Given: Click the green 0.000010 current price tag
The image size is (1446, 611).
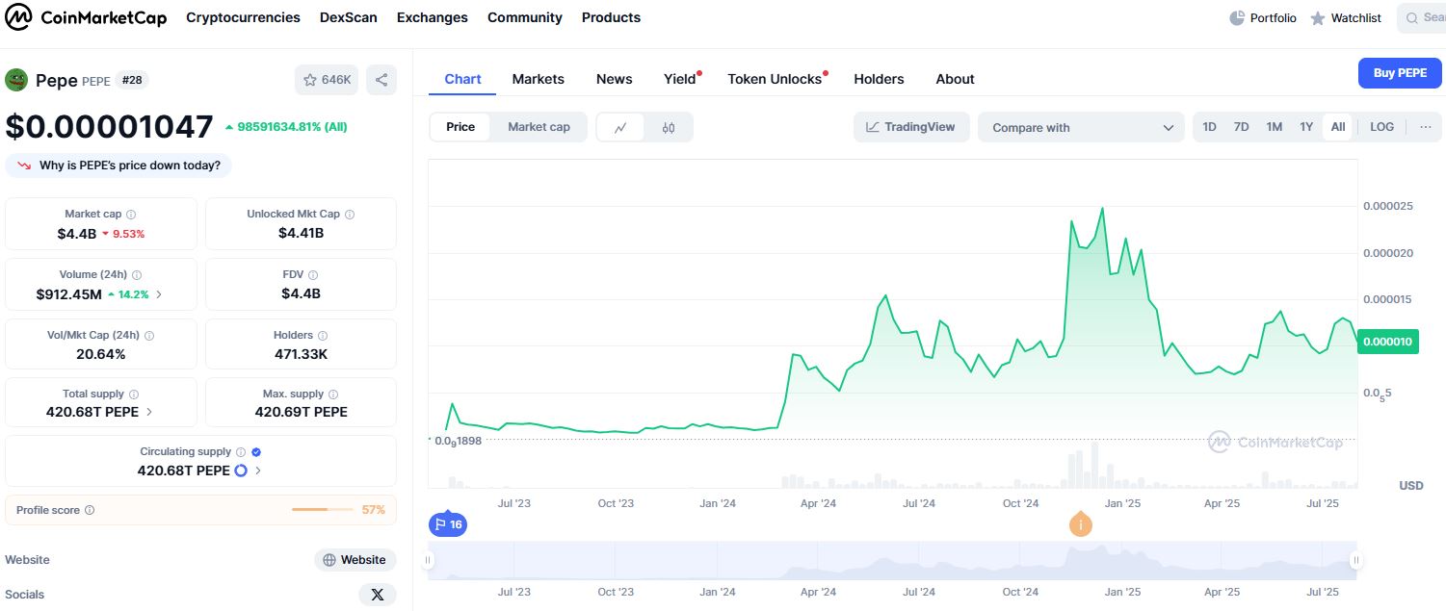Looking at the screenshot, I should pyautogui.click(x=1388, y=342).
